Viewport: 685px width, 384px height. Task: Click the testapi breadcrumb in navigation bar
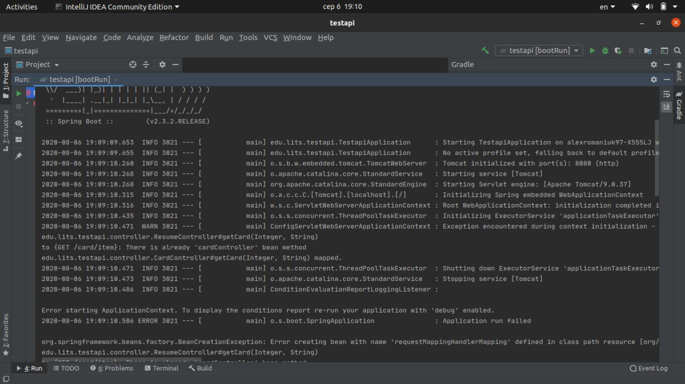[x=21, y=51]
